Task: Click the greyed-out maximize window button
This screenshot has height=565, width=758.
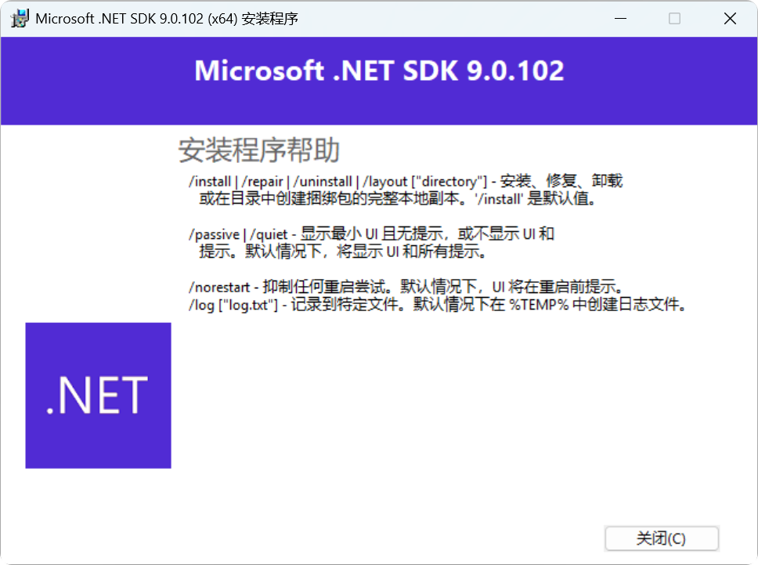Action: 674,18
